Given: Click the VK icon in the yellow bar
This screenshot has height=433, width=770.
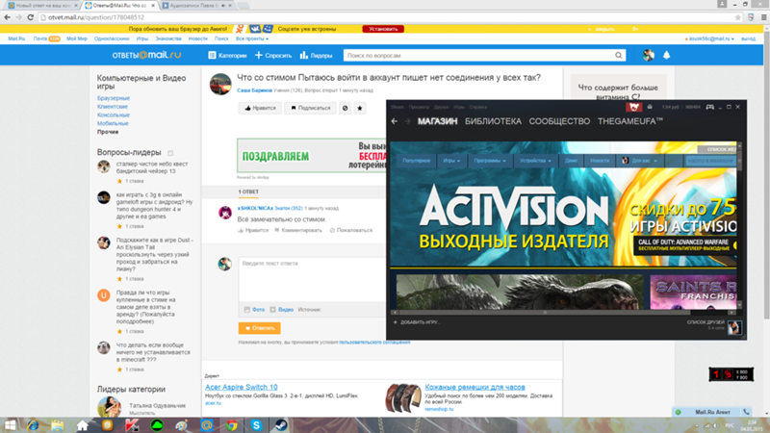Looking at the screenshot, I should click(x=255, y=29).
